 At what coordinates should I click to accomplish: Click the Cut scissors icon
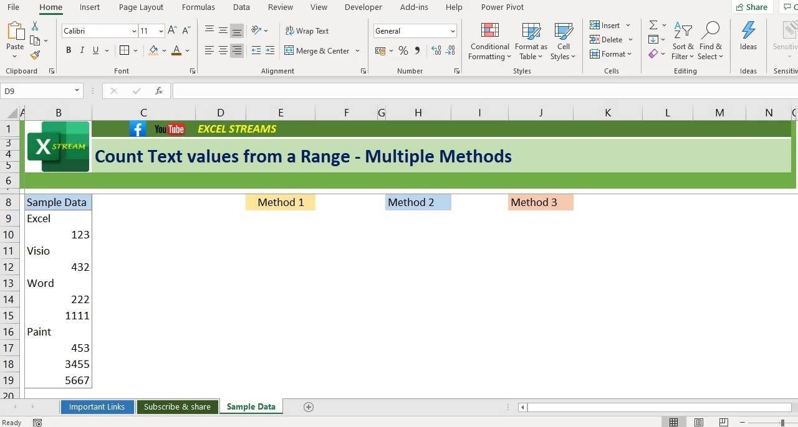pos(35,26)
